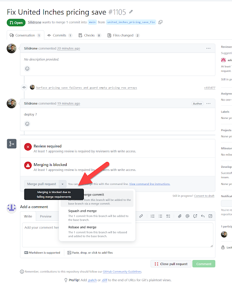Click the disabled Merge pull request button

(x=42, y=184)
